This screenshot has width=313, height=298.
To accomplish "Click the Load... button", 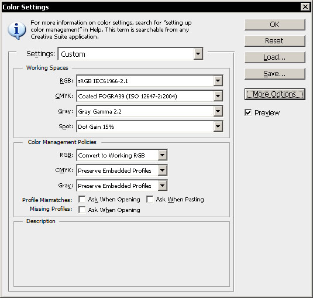I will tap(275, 57).
